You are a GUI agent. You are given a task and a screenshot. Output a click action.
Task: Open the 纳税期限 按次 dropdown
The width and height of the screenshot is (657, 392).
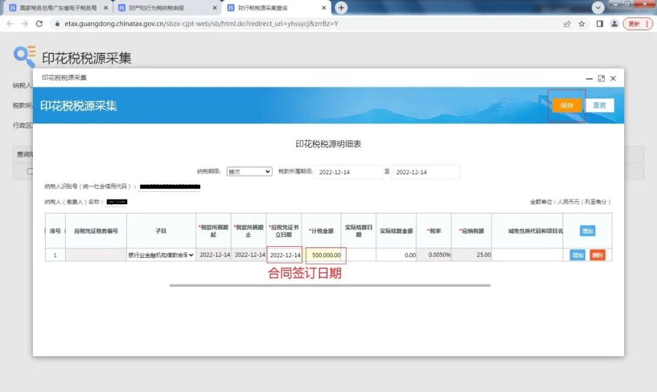(x=249, y=172)
